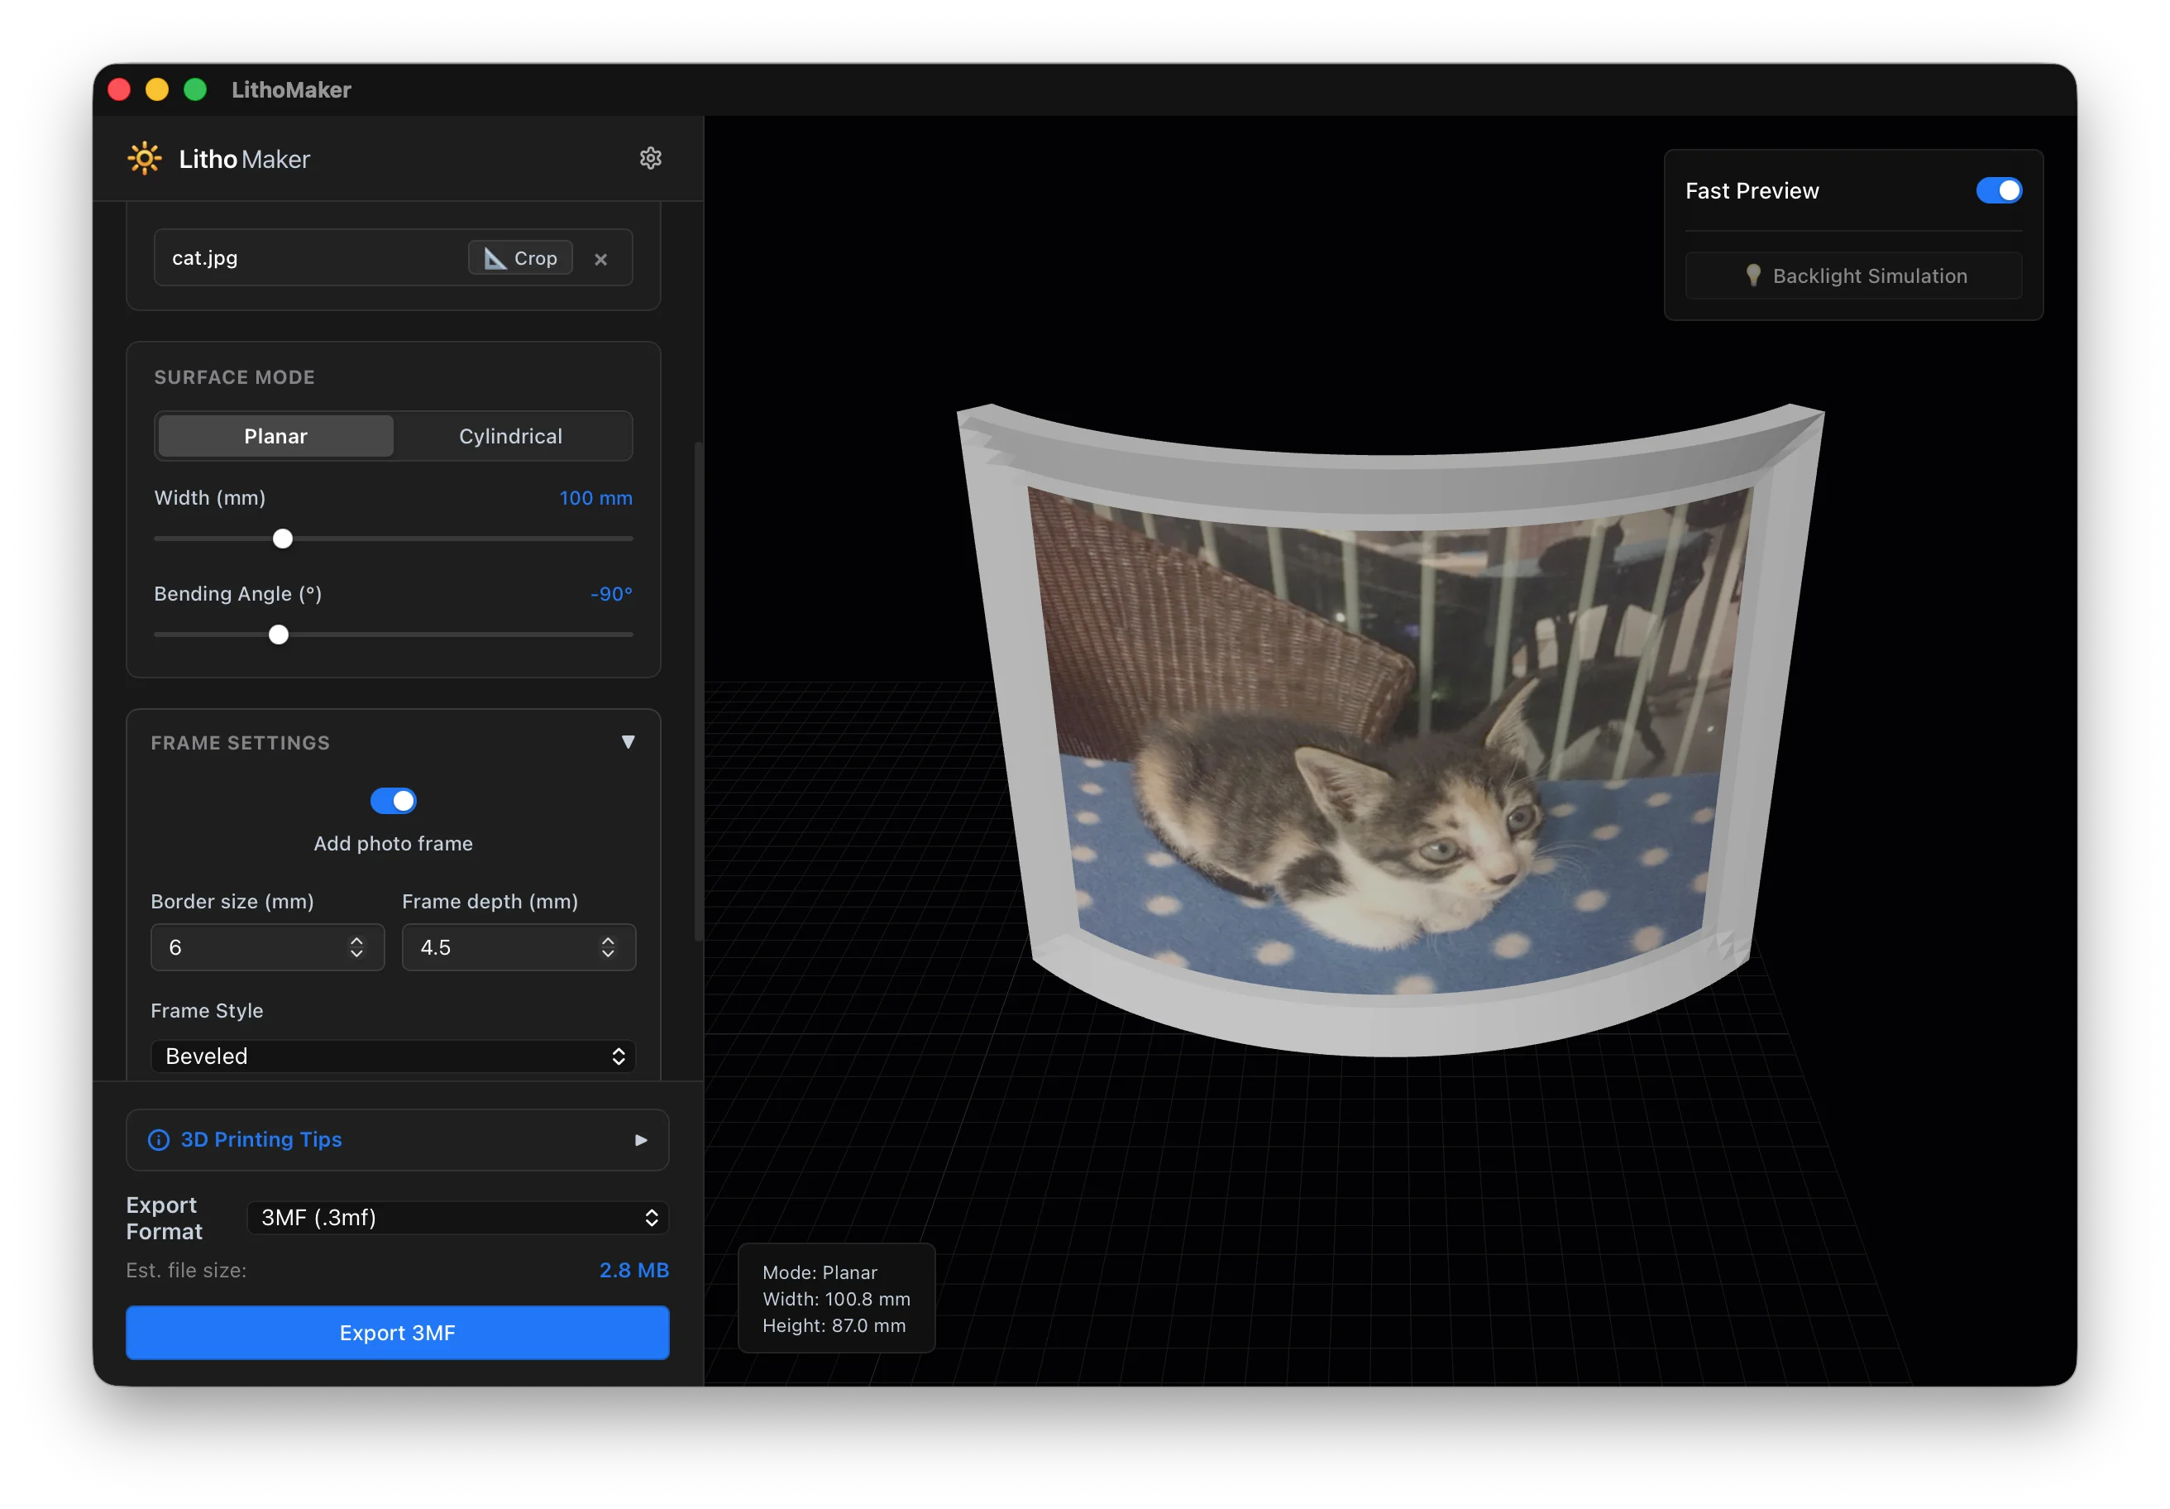
Task: Click the SURFACE MODE heading
Action: (234, 377)
